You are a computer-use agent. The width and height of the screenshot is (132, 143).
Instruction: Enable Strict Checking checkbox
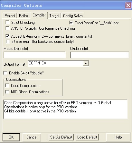pyautogui.click(x=7, y=23)
